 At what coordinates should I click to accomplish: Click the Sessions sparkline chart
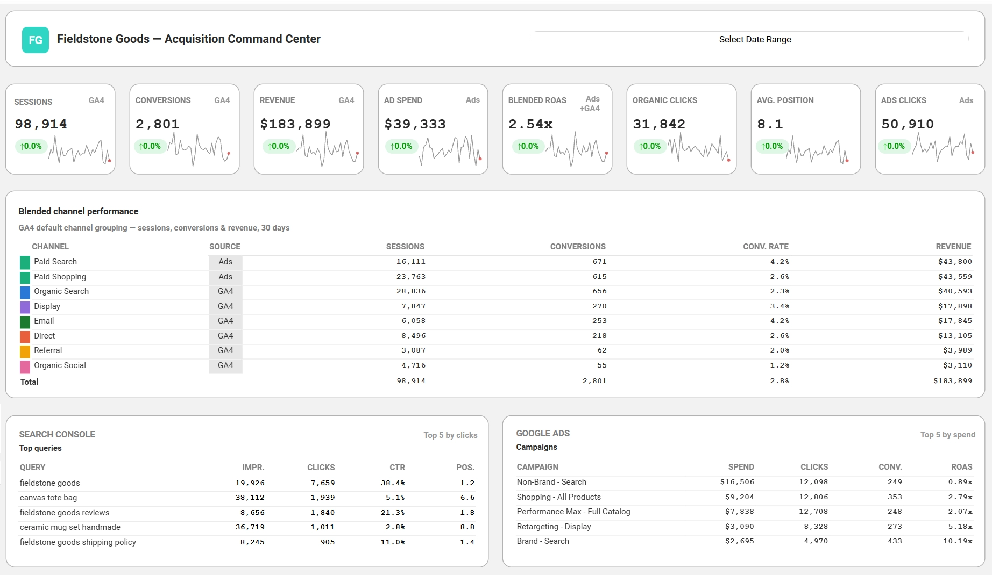point(80,151)
